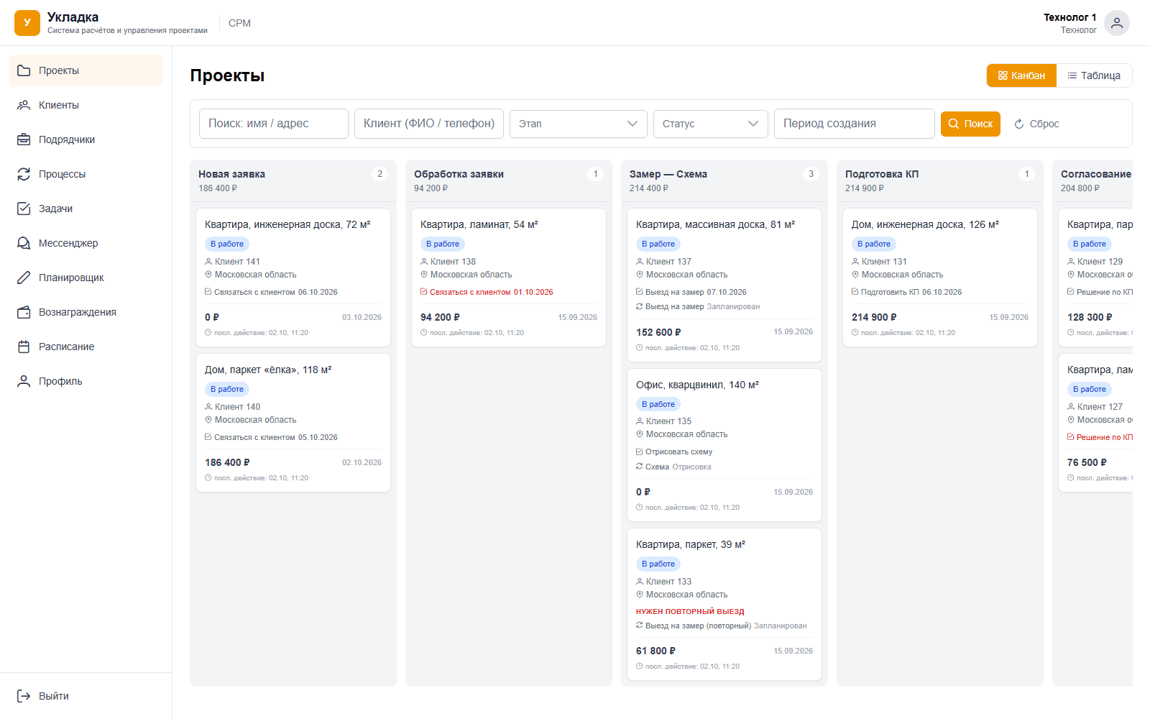Image resolution: width=1150 pixels, height=719 pixels.
Task: Click НУЖЕН ПОВТОРНЫЙ ВЫЕЗД warning text
Action: [x=690, y=611]
